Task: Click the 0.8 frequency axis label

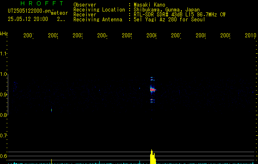Action: (3, 115)
